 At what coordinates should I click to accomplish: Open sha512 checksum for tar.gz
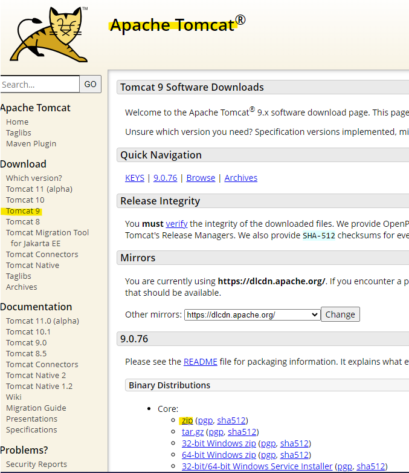(242, 432)
